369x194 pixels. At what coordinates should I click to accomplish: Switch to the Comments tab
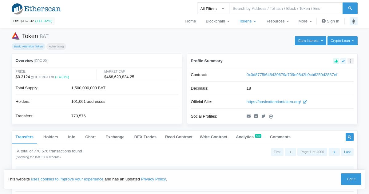[280, 137]
